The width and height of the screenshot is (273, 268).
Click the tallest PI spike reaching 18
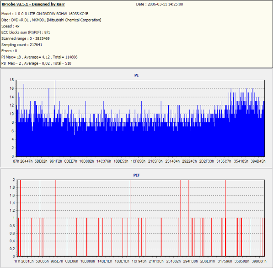[x=55, y=118]
